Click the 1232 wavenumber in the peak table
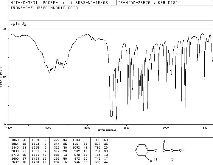Viewport: 213px width, 165px height. [56, 162]
